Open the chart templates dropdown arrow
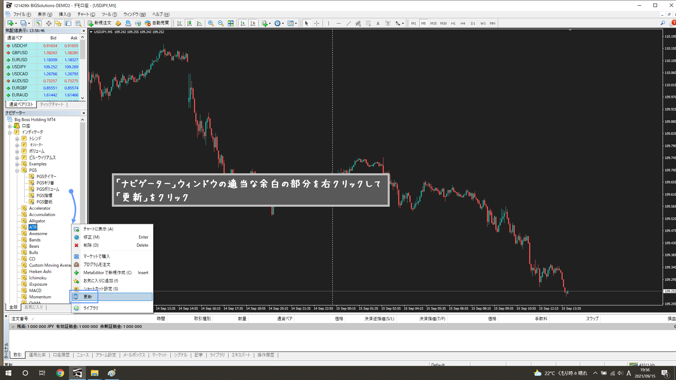 pos(296,23)
